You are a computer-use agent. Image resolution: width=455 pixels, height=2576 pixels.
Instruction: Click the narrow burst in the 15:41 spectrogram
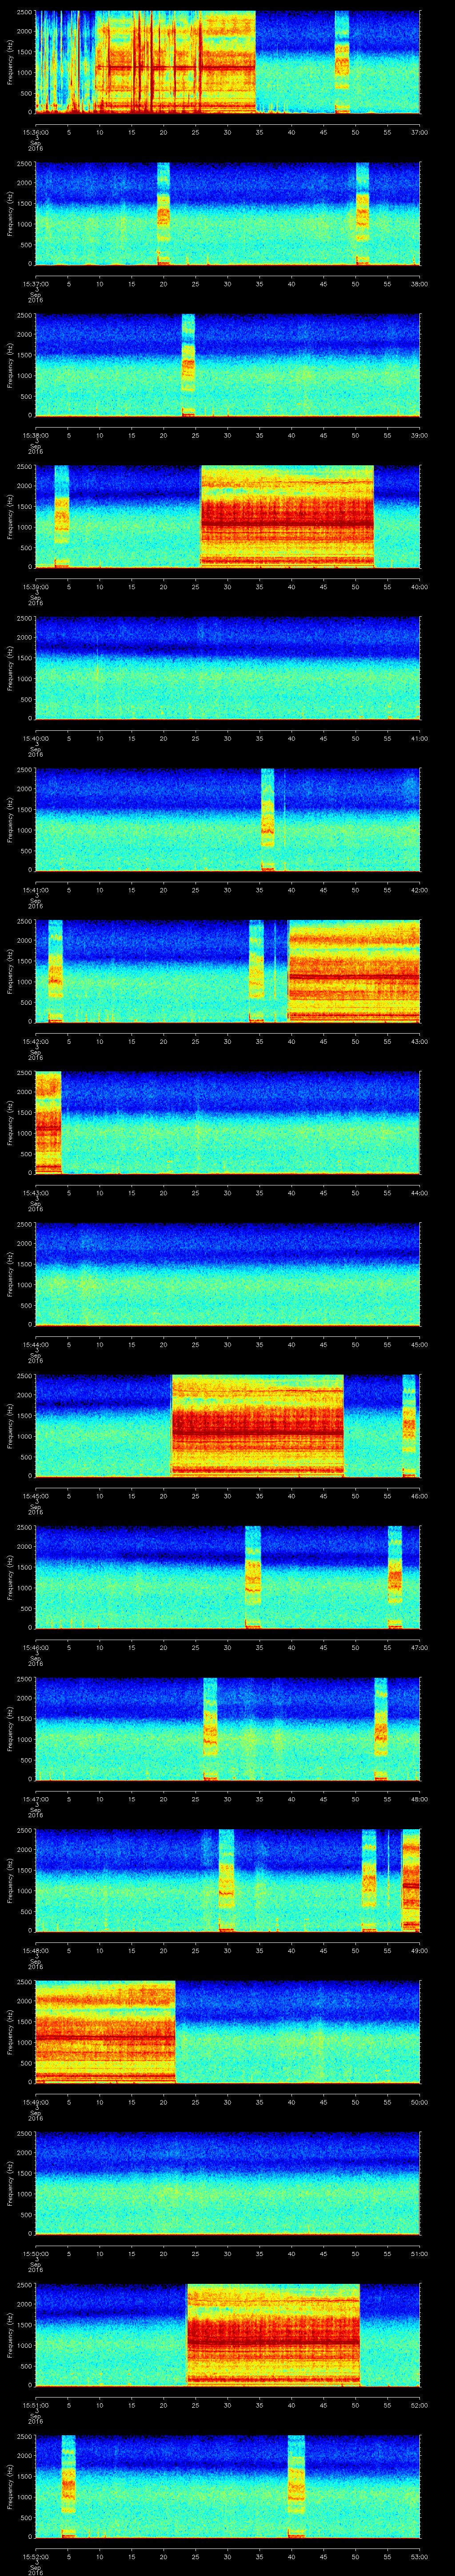click(267, 819)
